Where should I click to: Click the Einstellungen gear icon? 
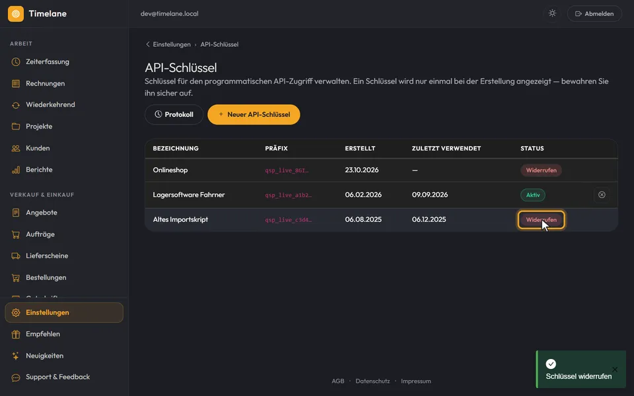(x=16, y=313)
